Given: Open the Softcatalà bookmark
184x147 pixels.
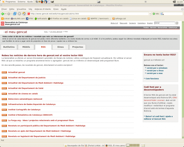Looking at the screenshot, I should (x=40, y=18).
